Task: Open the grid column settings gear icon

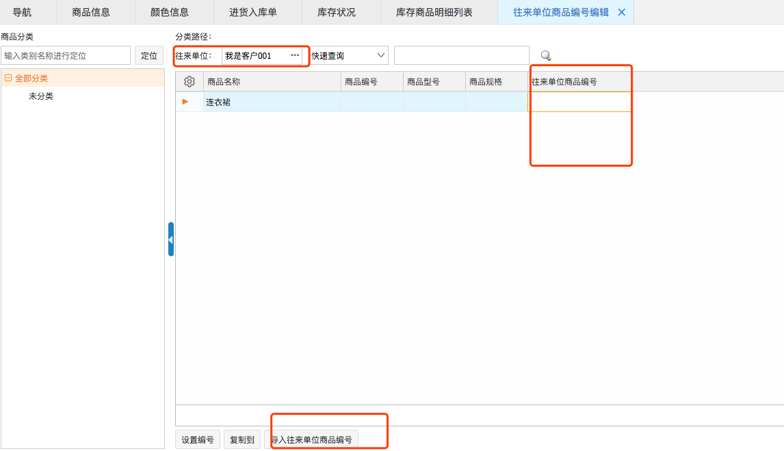Action: coord(189,81)
